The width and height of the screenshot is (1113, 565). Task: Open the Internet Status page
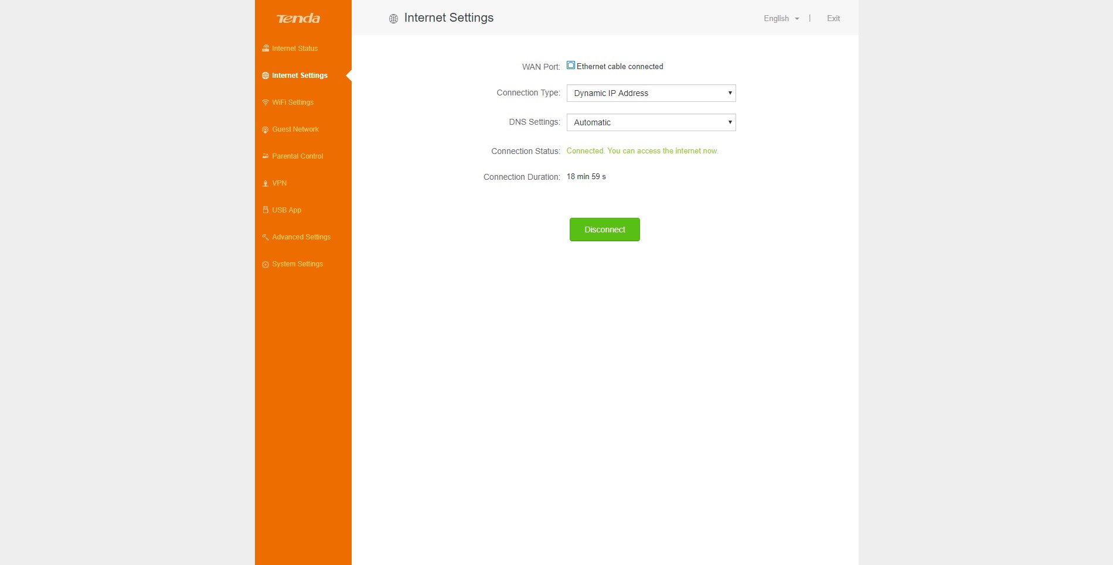pos(295,49)
